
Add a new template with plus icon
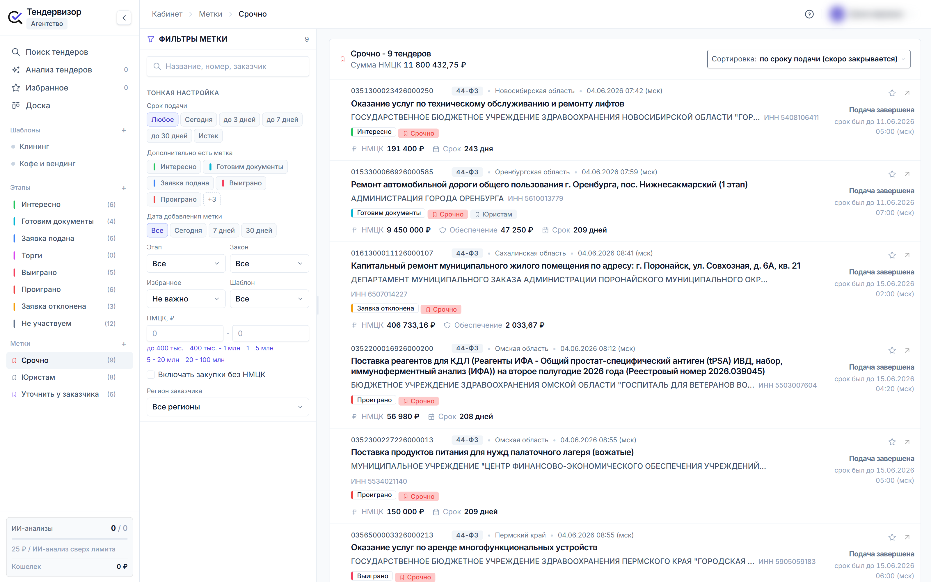(x=124, y=130)
